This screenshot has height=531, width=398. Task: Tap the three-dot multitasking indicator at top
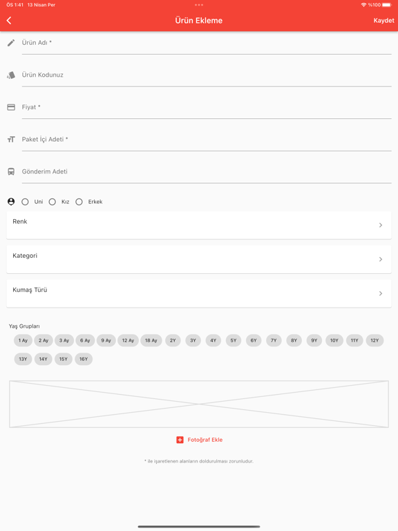tap(199, 5)
